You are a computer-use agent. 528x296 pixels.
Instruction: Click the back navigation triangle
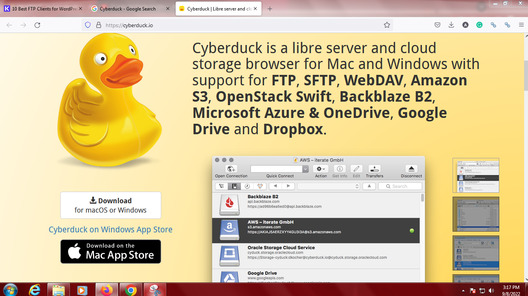click(275, 186)
